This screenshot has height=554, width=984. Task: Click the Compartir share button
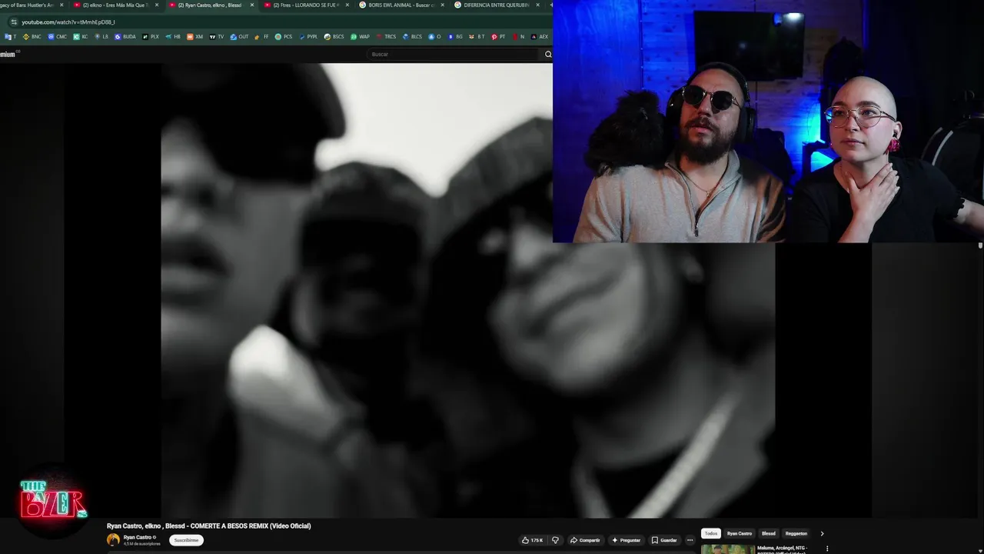pos(585,540)
